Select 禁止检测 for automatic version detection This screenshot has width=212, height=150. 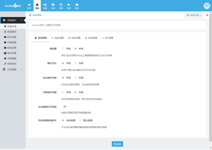(80, 120)
